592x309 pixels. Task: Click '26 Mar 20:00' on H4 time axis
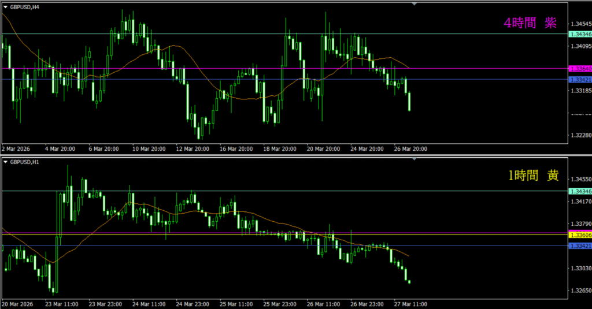coord(410,148)
